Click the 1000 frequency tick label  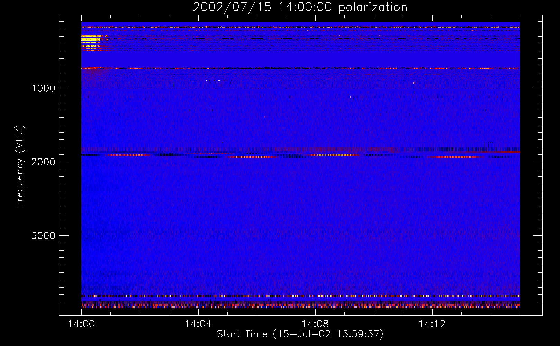click(43, 88)
